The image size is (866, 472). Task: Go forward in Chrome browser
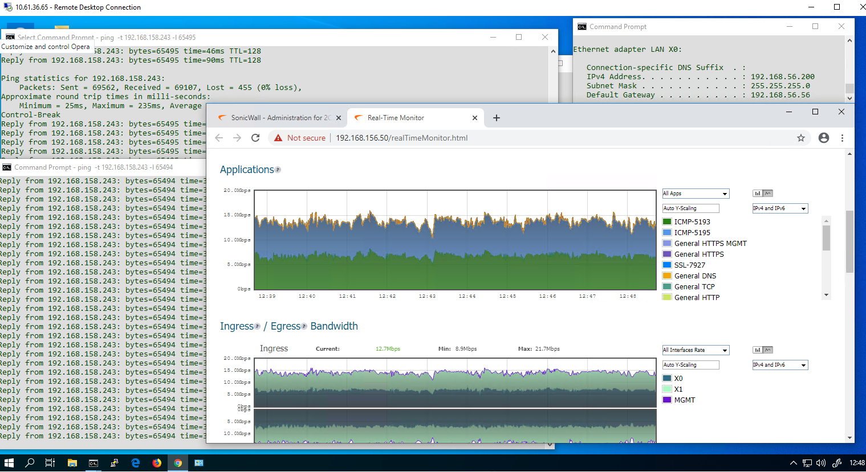237,138
